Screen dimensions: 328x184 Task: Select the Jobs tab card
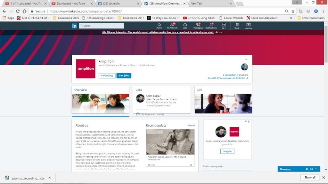(162, 100)
